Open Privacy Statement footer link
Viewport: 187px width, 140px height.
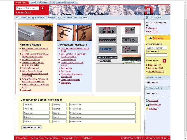point(69,138)
